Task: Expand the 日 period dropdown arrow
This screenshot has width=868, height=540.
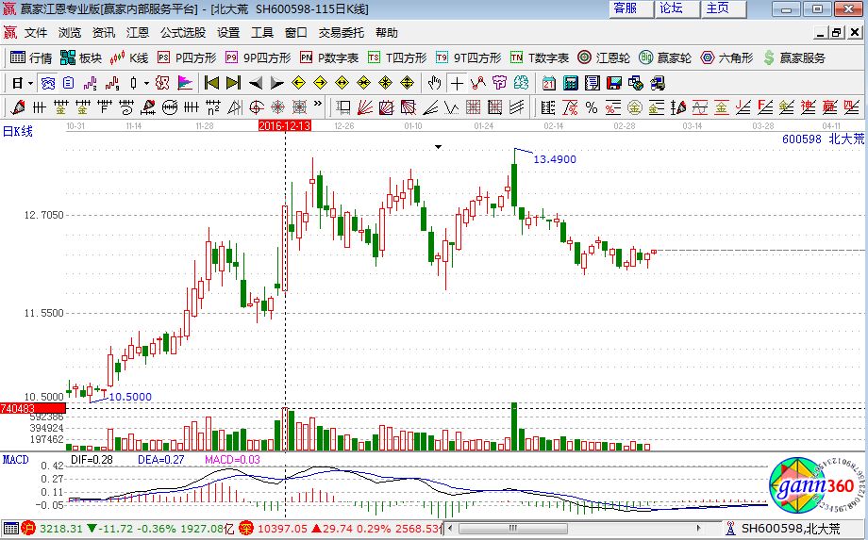Action: [29, 83]
